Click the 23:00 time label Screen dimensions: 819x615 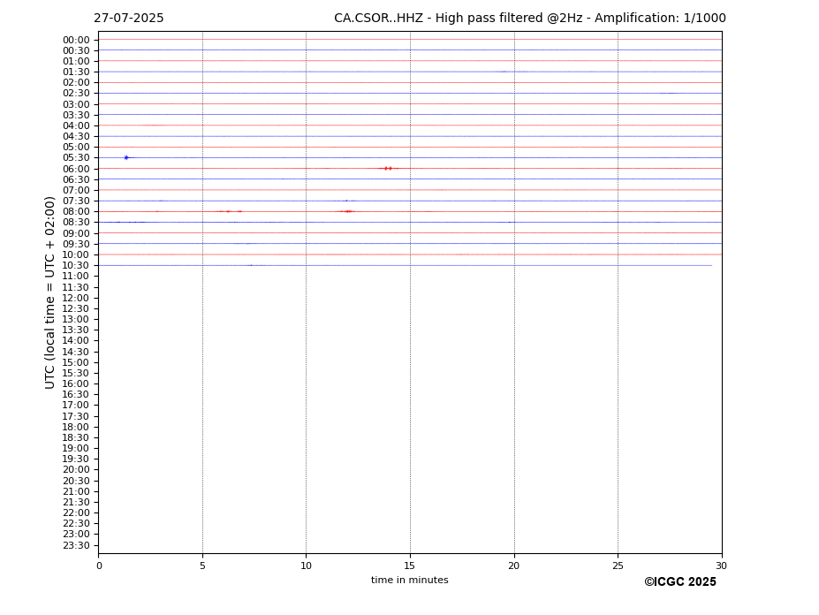coord(76,535)
